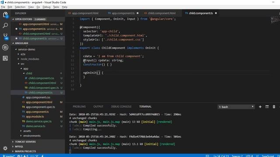Open the Edit menu

(x=10, y=7)
